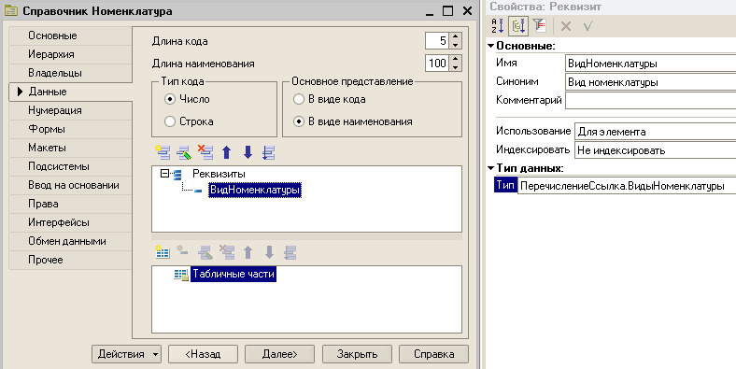This screenshot has width=736, height=369.
Task: Toggle sort properties by category icon
Action: pyautogui.click(x=518, y=25)
